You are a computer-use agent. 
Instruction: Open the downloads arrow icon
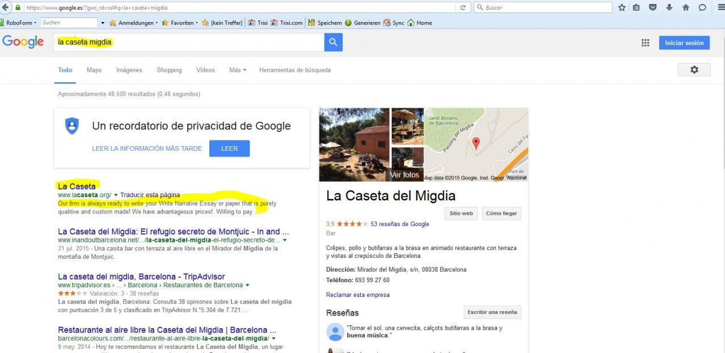coord(669,7)
